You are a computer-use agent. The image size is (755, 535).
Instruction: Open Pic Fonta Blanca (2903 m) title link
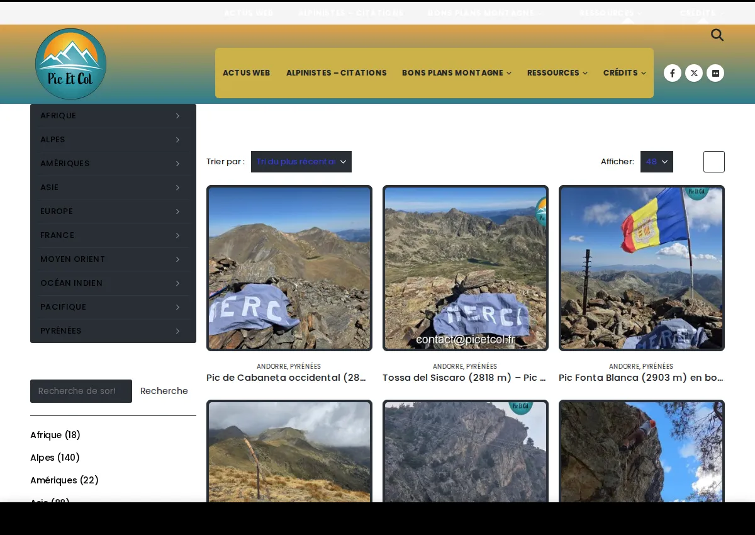[x=641, y=378]
